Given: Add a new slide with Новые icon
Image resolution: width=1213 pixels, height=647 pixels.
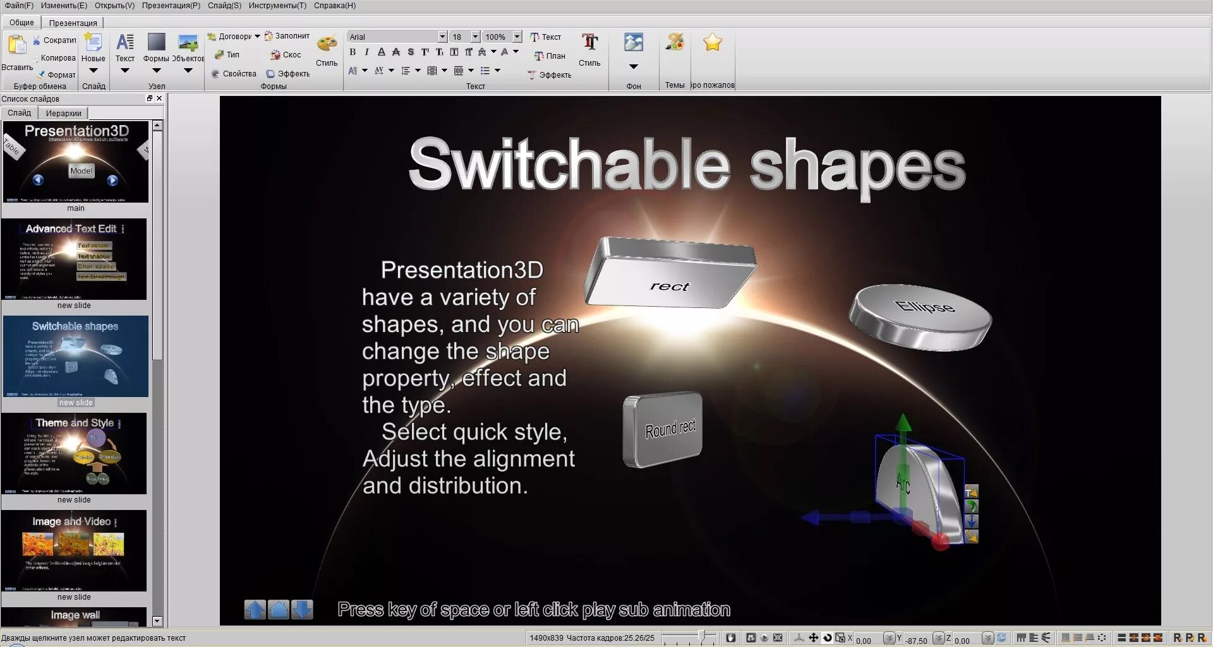Looking at the screenshot, I should tap(93, 43).
